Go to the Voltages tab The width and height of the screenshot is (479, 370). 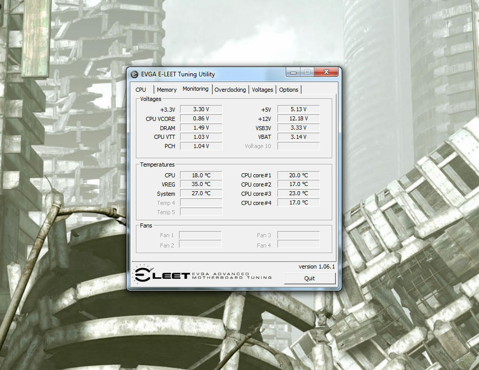(263, 90)
